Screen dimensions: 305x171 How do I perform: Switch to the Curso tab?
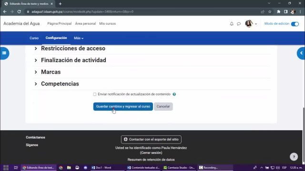[x=34, y=38]
